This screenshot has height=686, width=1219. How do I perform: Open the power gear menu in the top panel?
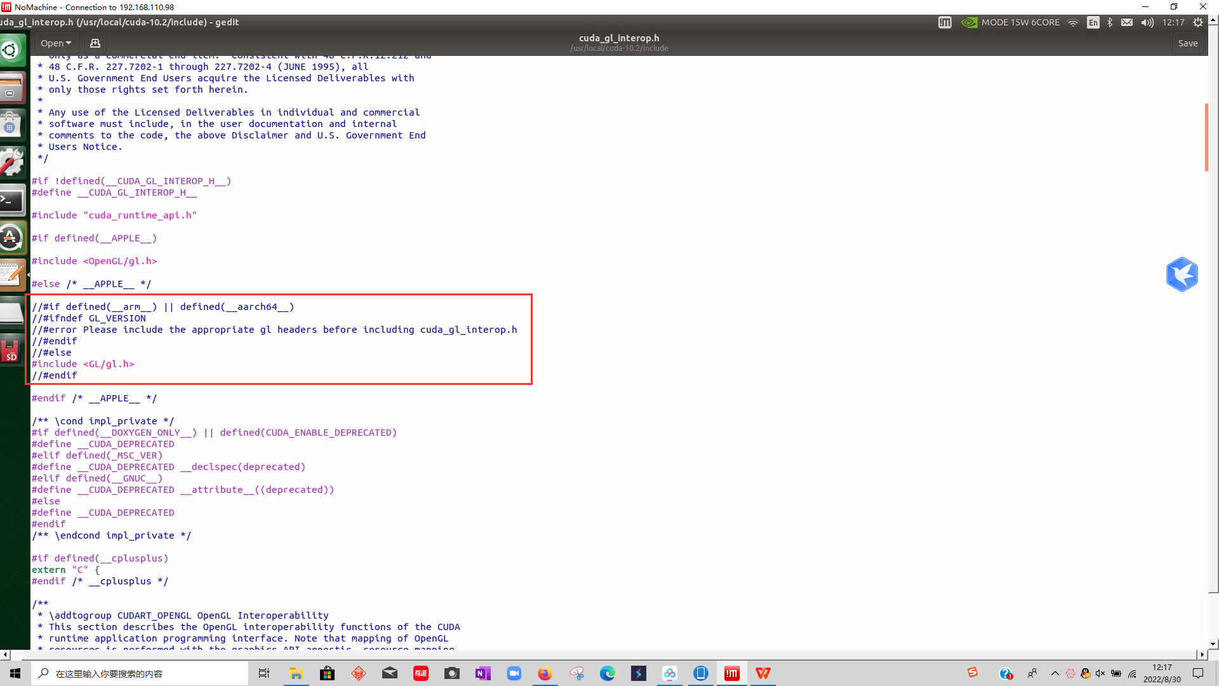tap(1198, 22)
